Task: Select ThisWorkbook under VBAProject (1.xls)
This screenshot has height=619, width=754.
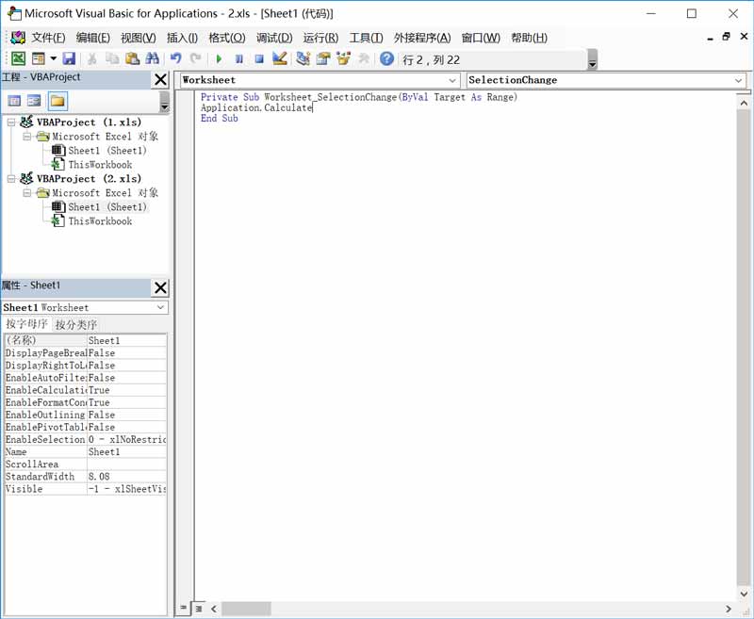Action: click(x=100, y=165)
